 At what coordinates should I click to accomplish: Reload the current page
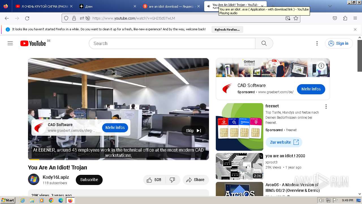(x=27, y=18)
